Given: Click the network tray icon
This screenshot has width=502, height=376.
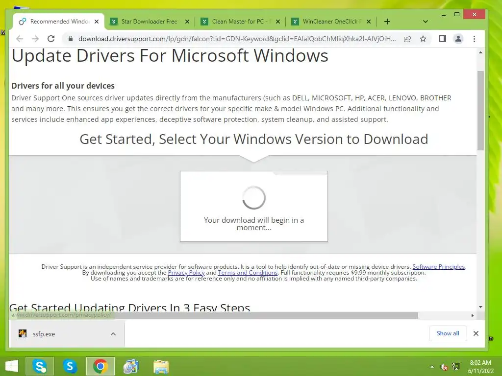Looking at the screenshot, I should pyautogui.click(x=456, y=367).
